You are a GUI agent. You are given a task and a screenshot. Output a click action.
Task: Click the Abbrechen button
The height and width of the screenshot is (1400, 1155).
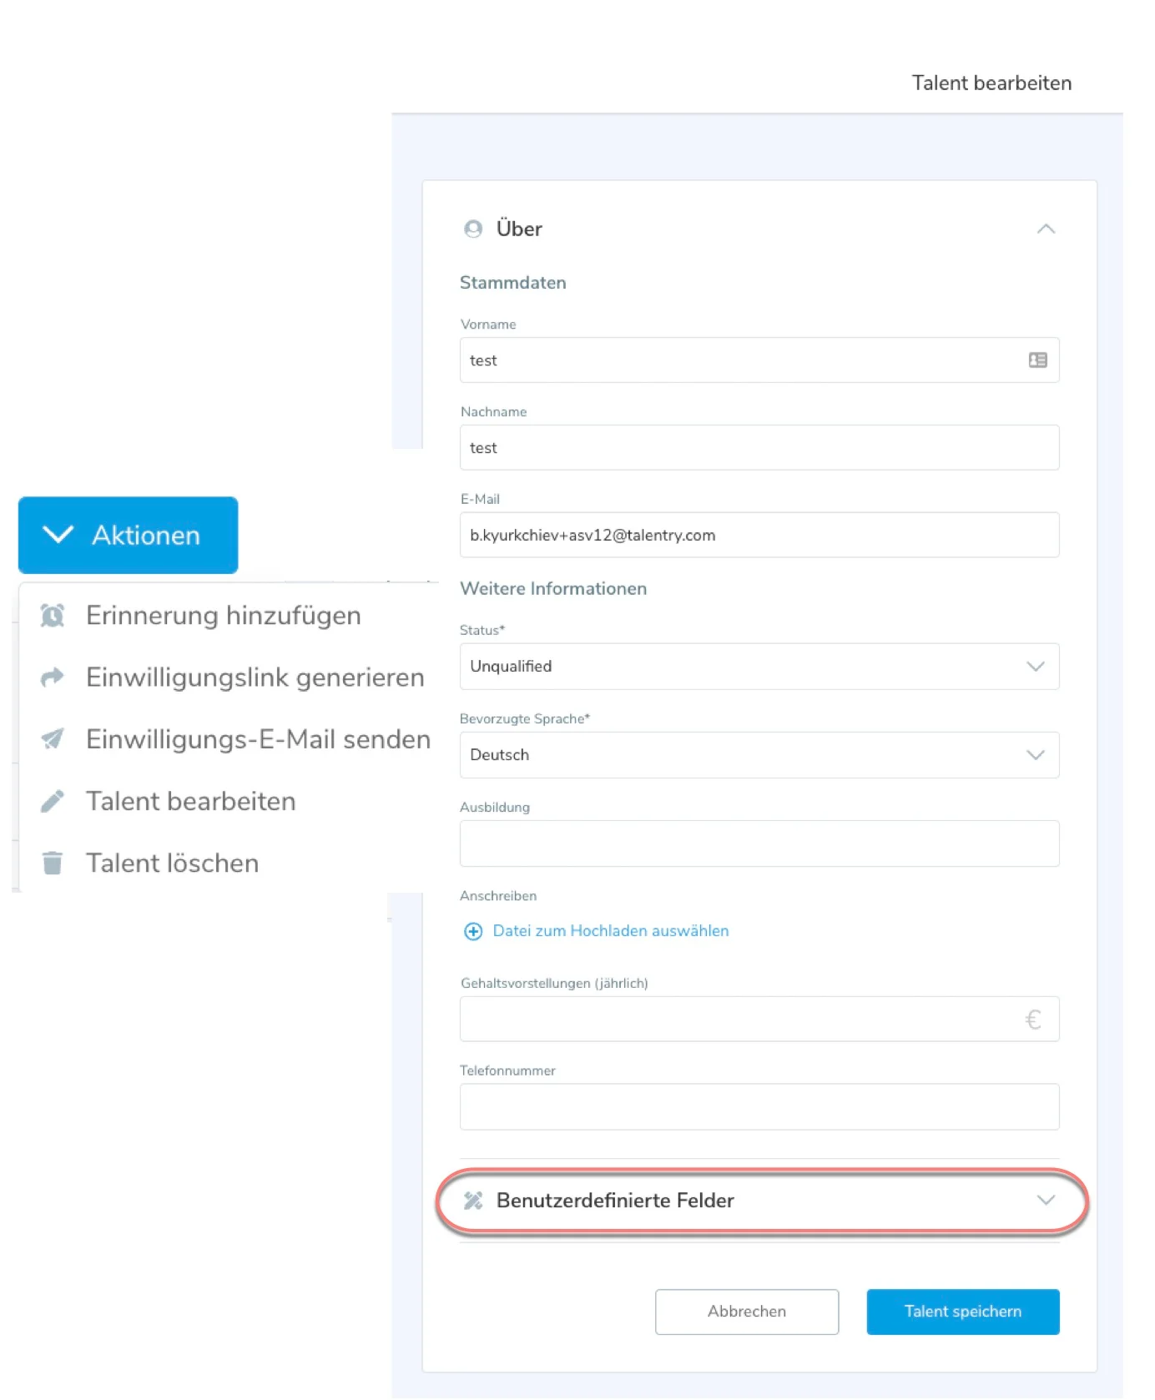point(746,1312)
